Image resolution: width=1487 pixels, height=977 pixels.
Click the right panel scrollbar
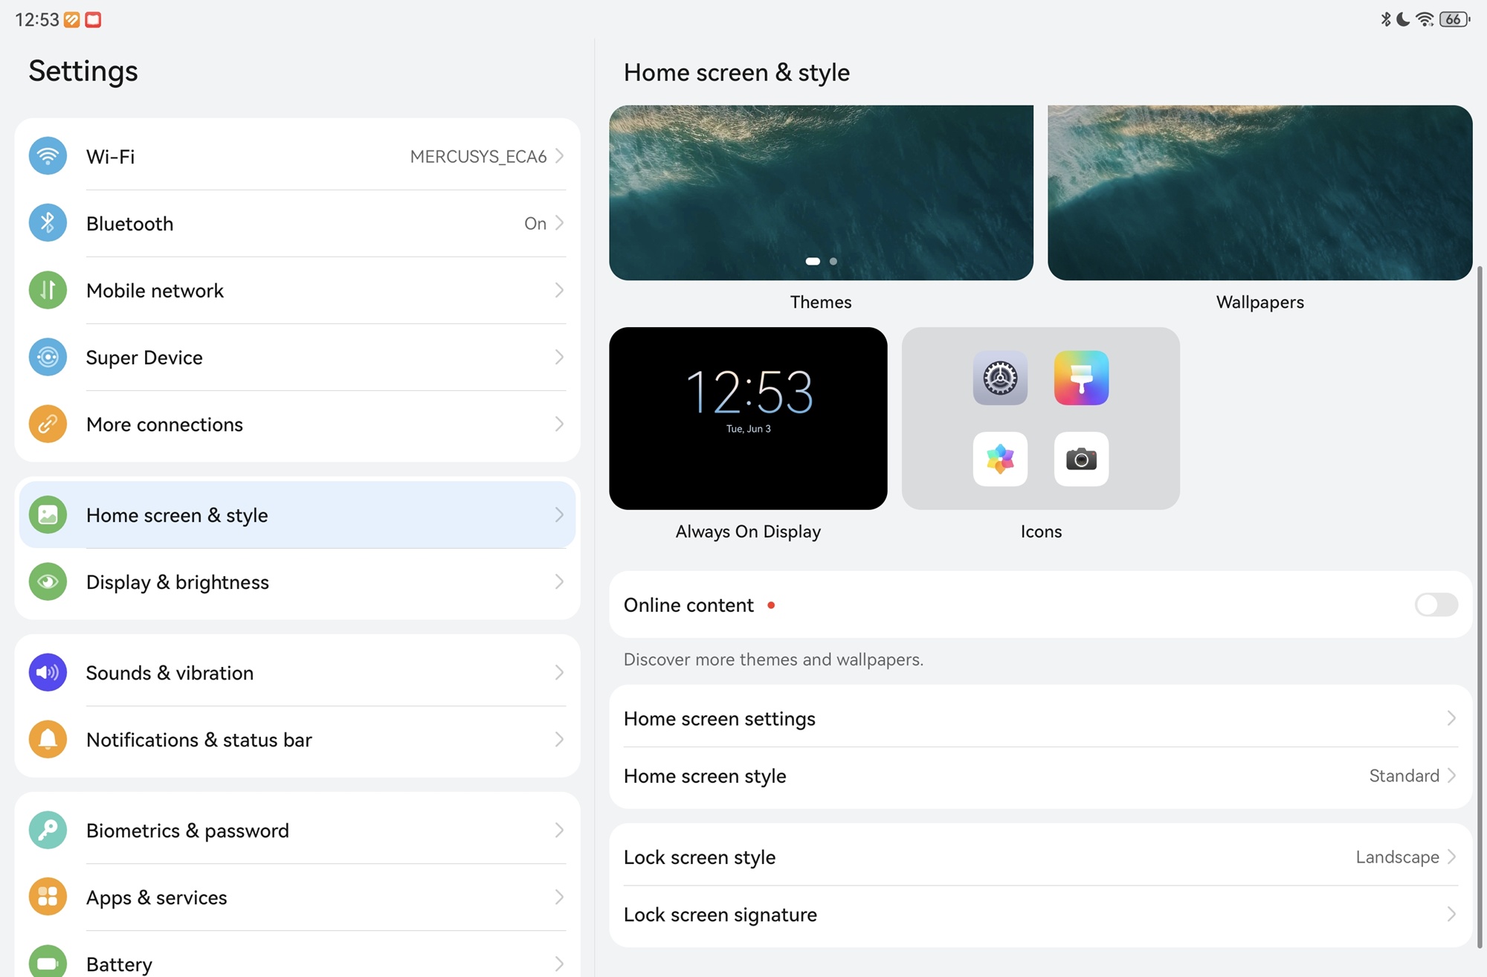[1480, 606]
